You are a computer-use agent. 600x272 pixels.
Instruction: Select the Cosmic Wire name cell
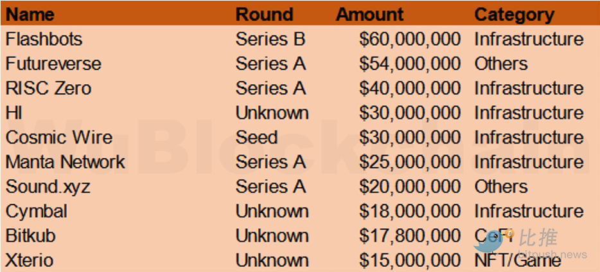[59, 138]
